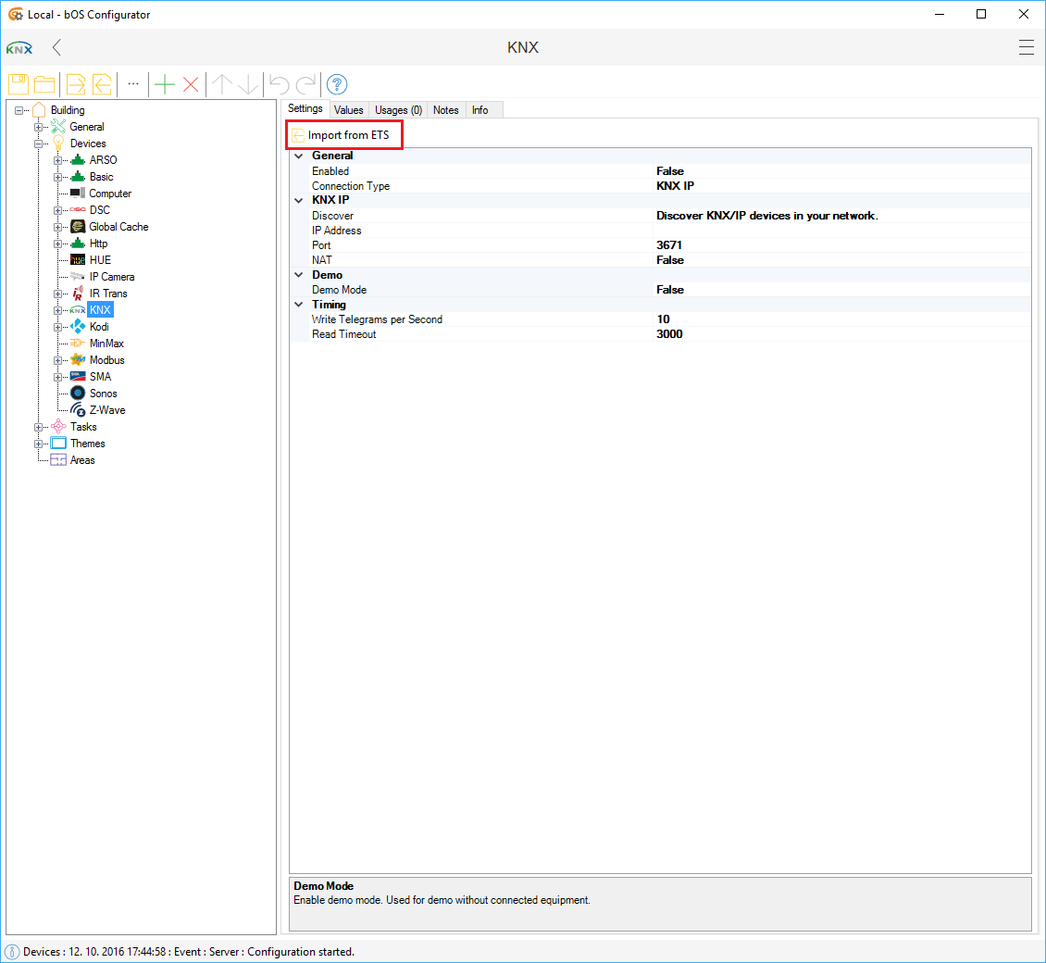Screen dimensions: 1046x963
Task: Open help via the question mark icon
Action: [x=337, y=84]
